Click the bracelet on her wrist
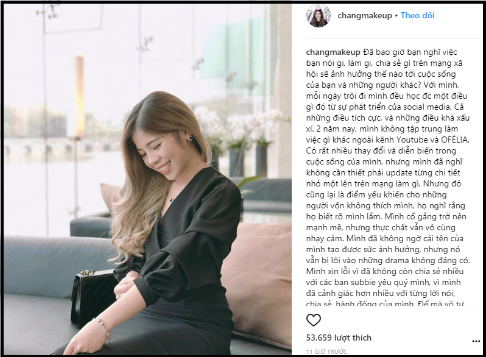The image size is (486, 357). pyautogui.click(x=103, y=328)
